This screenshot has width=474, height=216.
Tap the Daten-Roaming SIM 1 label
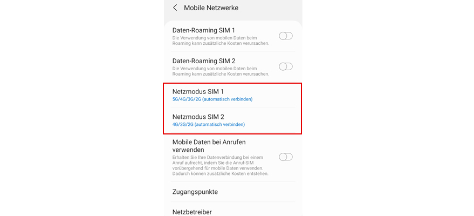(x=204, y=30)
